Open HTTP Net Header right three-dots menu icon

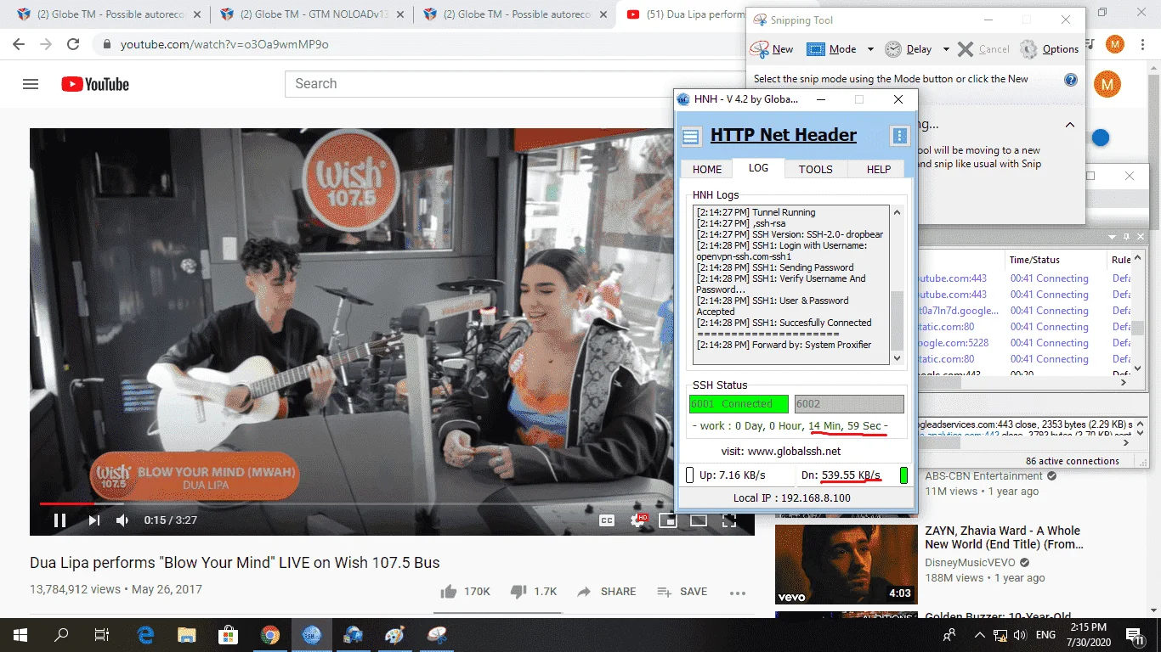tap(899, 136)
